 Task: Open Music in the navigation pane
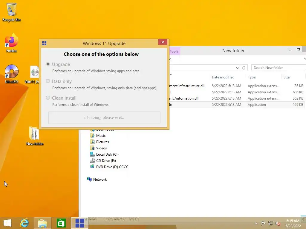(x=101, y=136)
